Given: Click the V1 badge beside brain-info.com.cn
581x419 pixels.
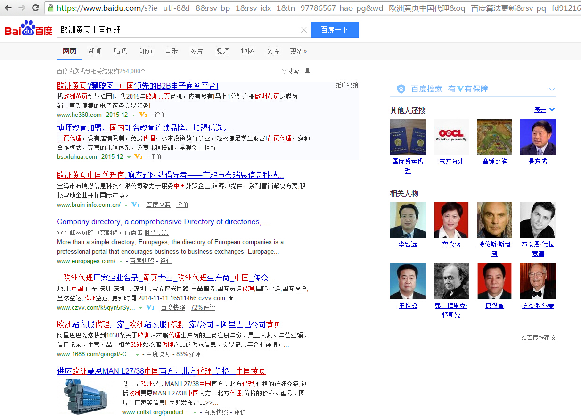Looking at the screenshot, I should [136, 205].
